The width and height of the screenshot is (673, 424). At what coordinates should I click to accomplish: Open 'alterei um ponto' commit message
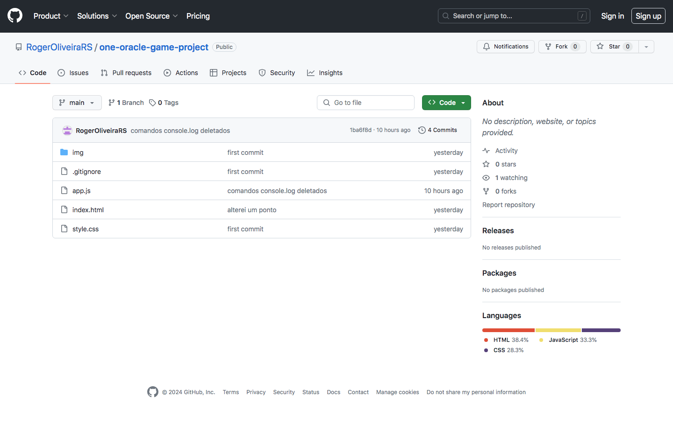pyautogui.click(x=252, y=210)
